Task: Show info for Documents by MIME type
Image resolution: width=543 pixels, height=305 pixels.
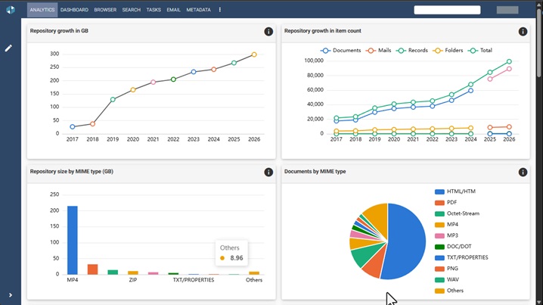Action: click(523, 173)
